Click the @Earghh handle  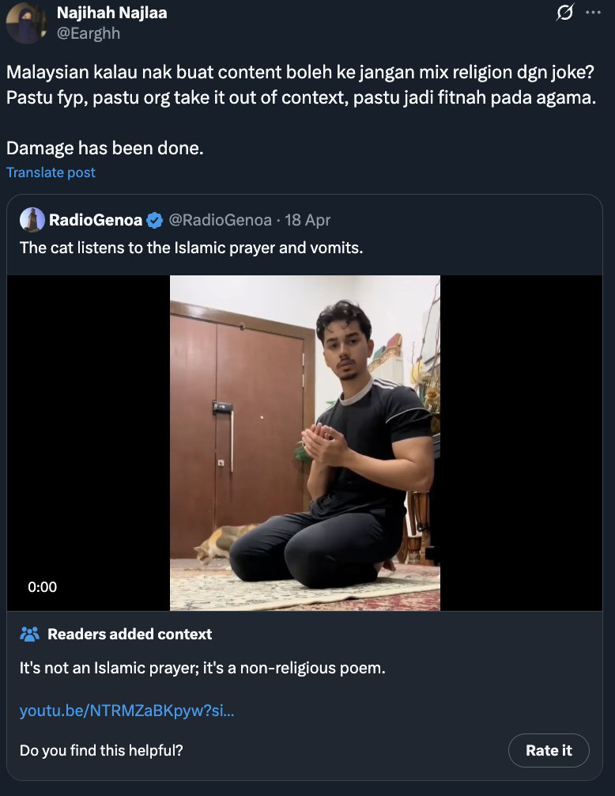point(89,33)
